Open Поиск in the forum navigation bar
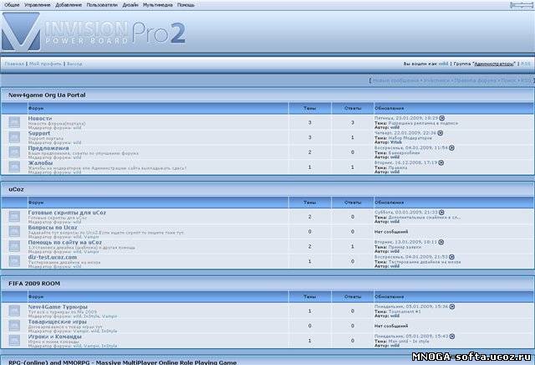 point(508,80)
